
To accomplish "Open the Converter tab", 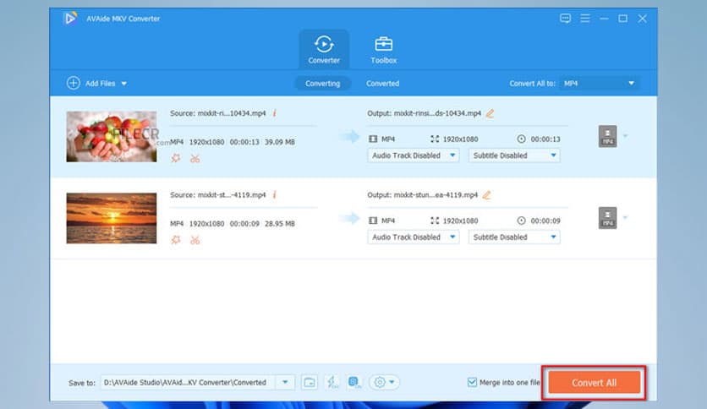I will point(324,50).
